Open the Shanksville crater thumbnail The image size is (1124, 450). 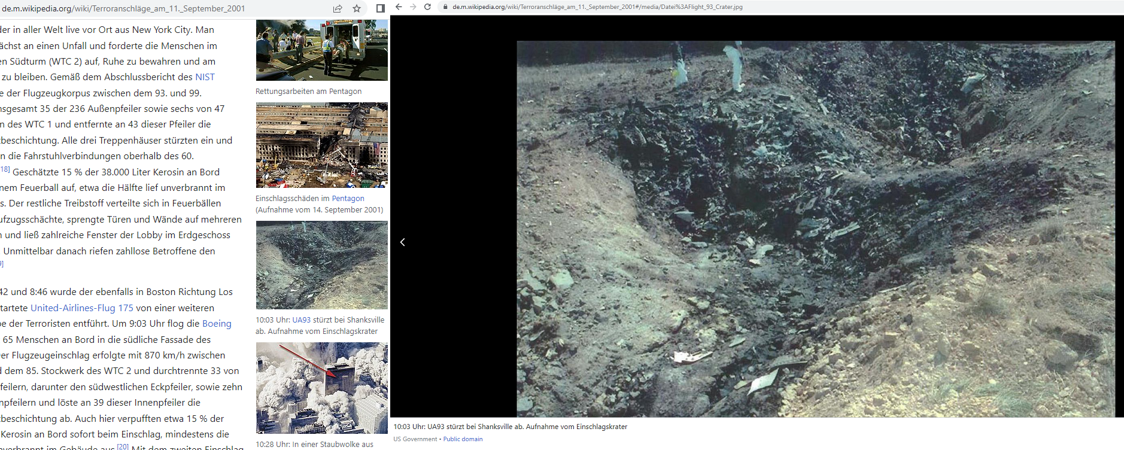322,265
